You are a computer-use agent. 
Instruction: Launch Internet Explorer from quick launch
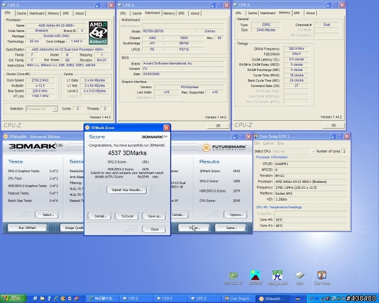coord(56,299)
